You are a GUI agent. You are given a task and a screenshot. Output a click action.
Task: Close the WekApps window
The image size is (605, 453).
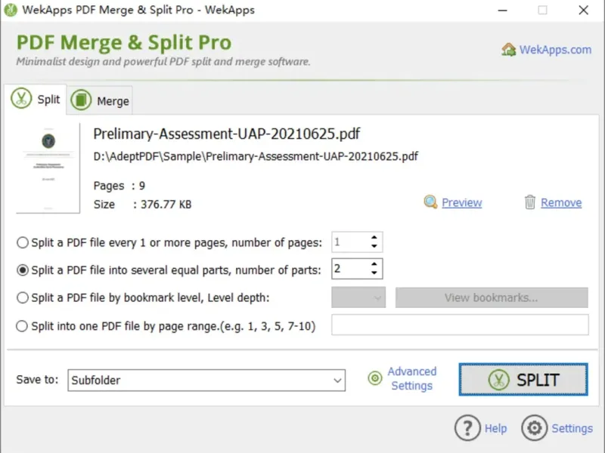point(583,11)
